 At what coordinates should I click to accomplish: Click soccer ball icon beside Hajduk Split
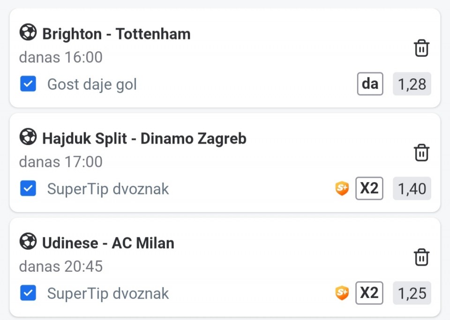[x=28, y=137]
